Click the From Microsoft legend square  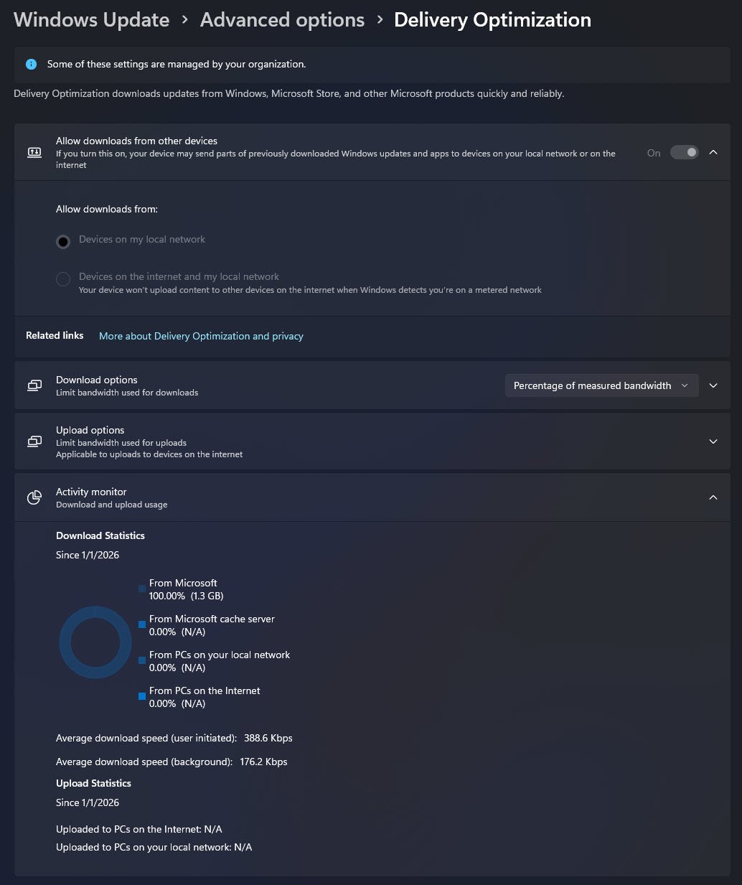pos(142,589)
